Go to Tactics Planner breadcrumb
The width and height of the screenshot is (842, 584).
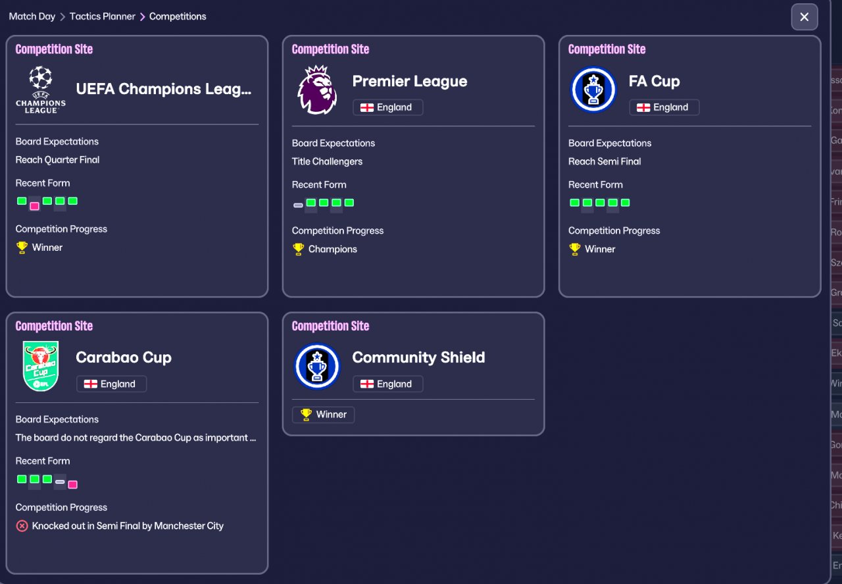pos(103,16)
